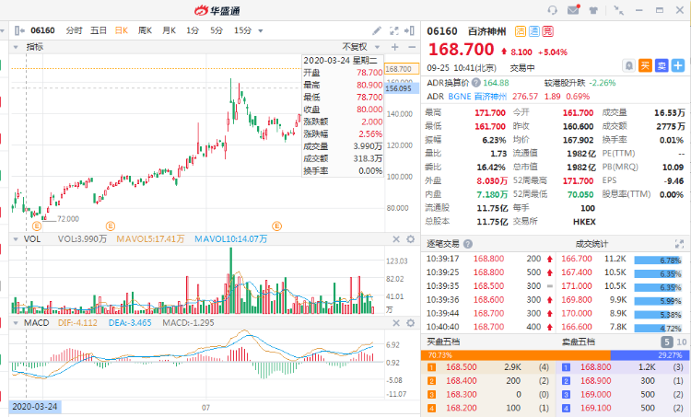Shrink window using compact mode arrows
The height and width of the screenshot is (417, 691).
point(619,10)
